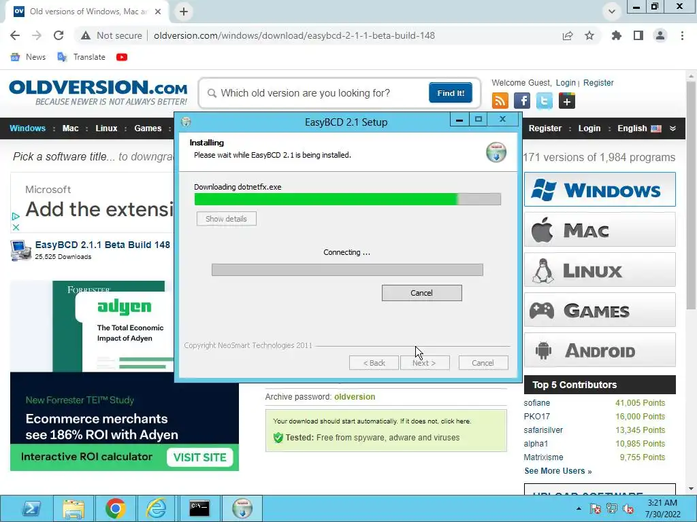697x522 pixels.
Task: Bookmark page with star icon
Action: (x=589, y=35)
